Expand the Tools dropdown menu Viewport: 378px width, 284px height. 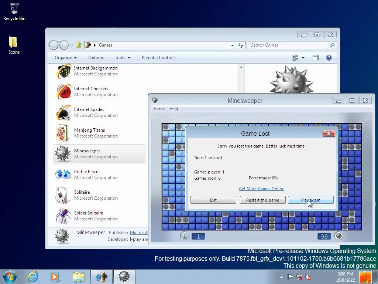click(123, 58)
